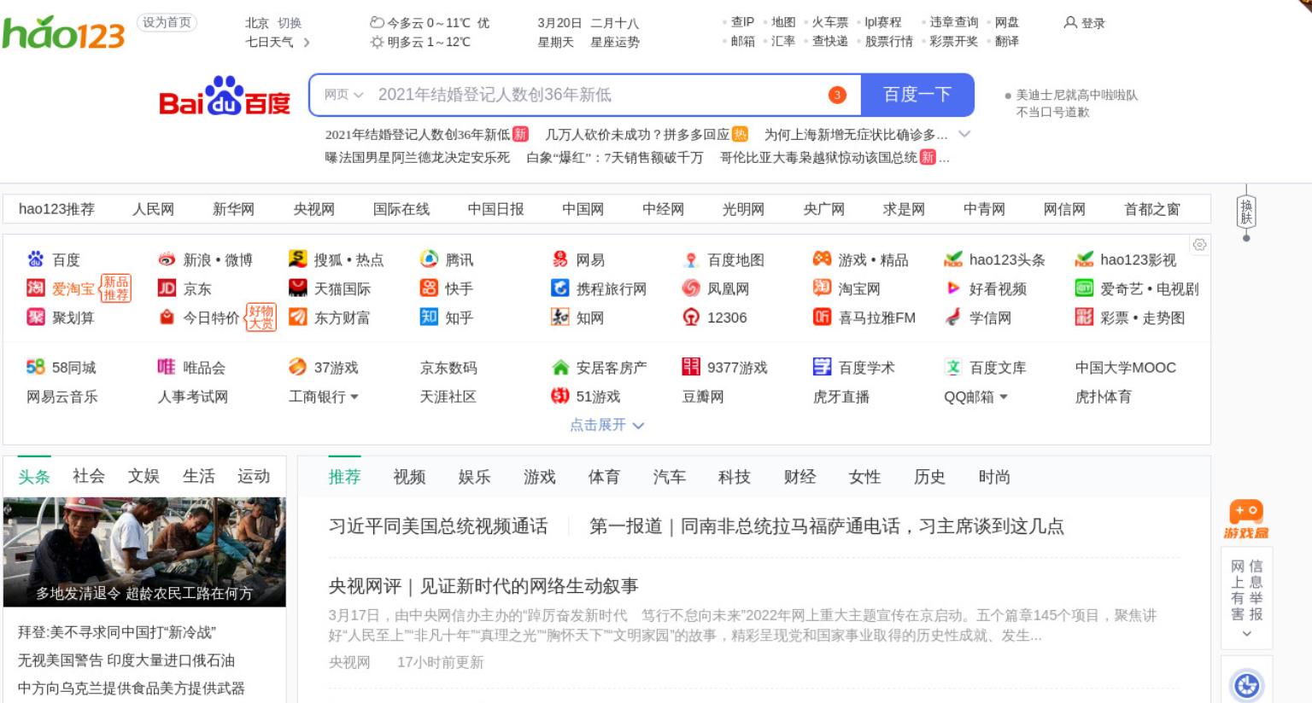Select the 财经 feed tab
The height and width of the screenshot is (703, 1312).
pyautogui.click(x=799, y=477)
